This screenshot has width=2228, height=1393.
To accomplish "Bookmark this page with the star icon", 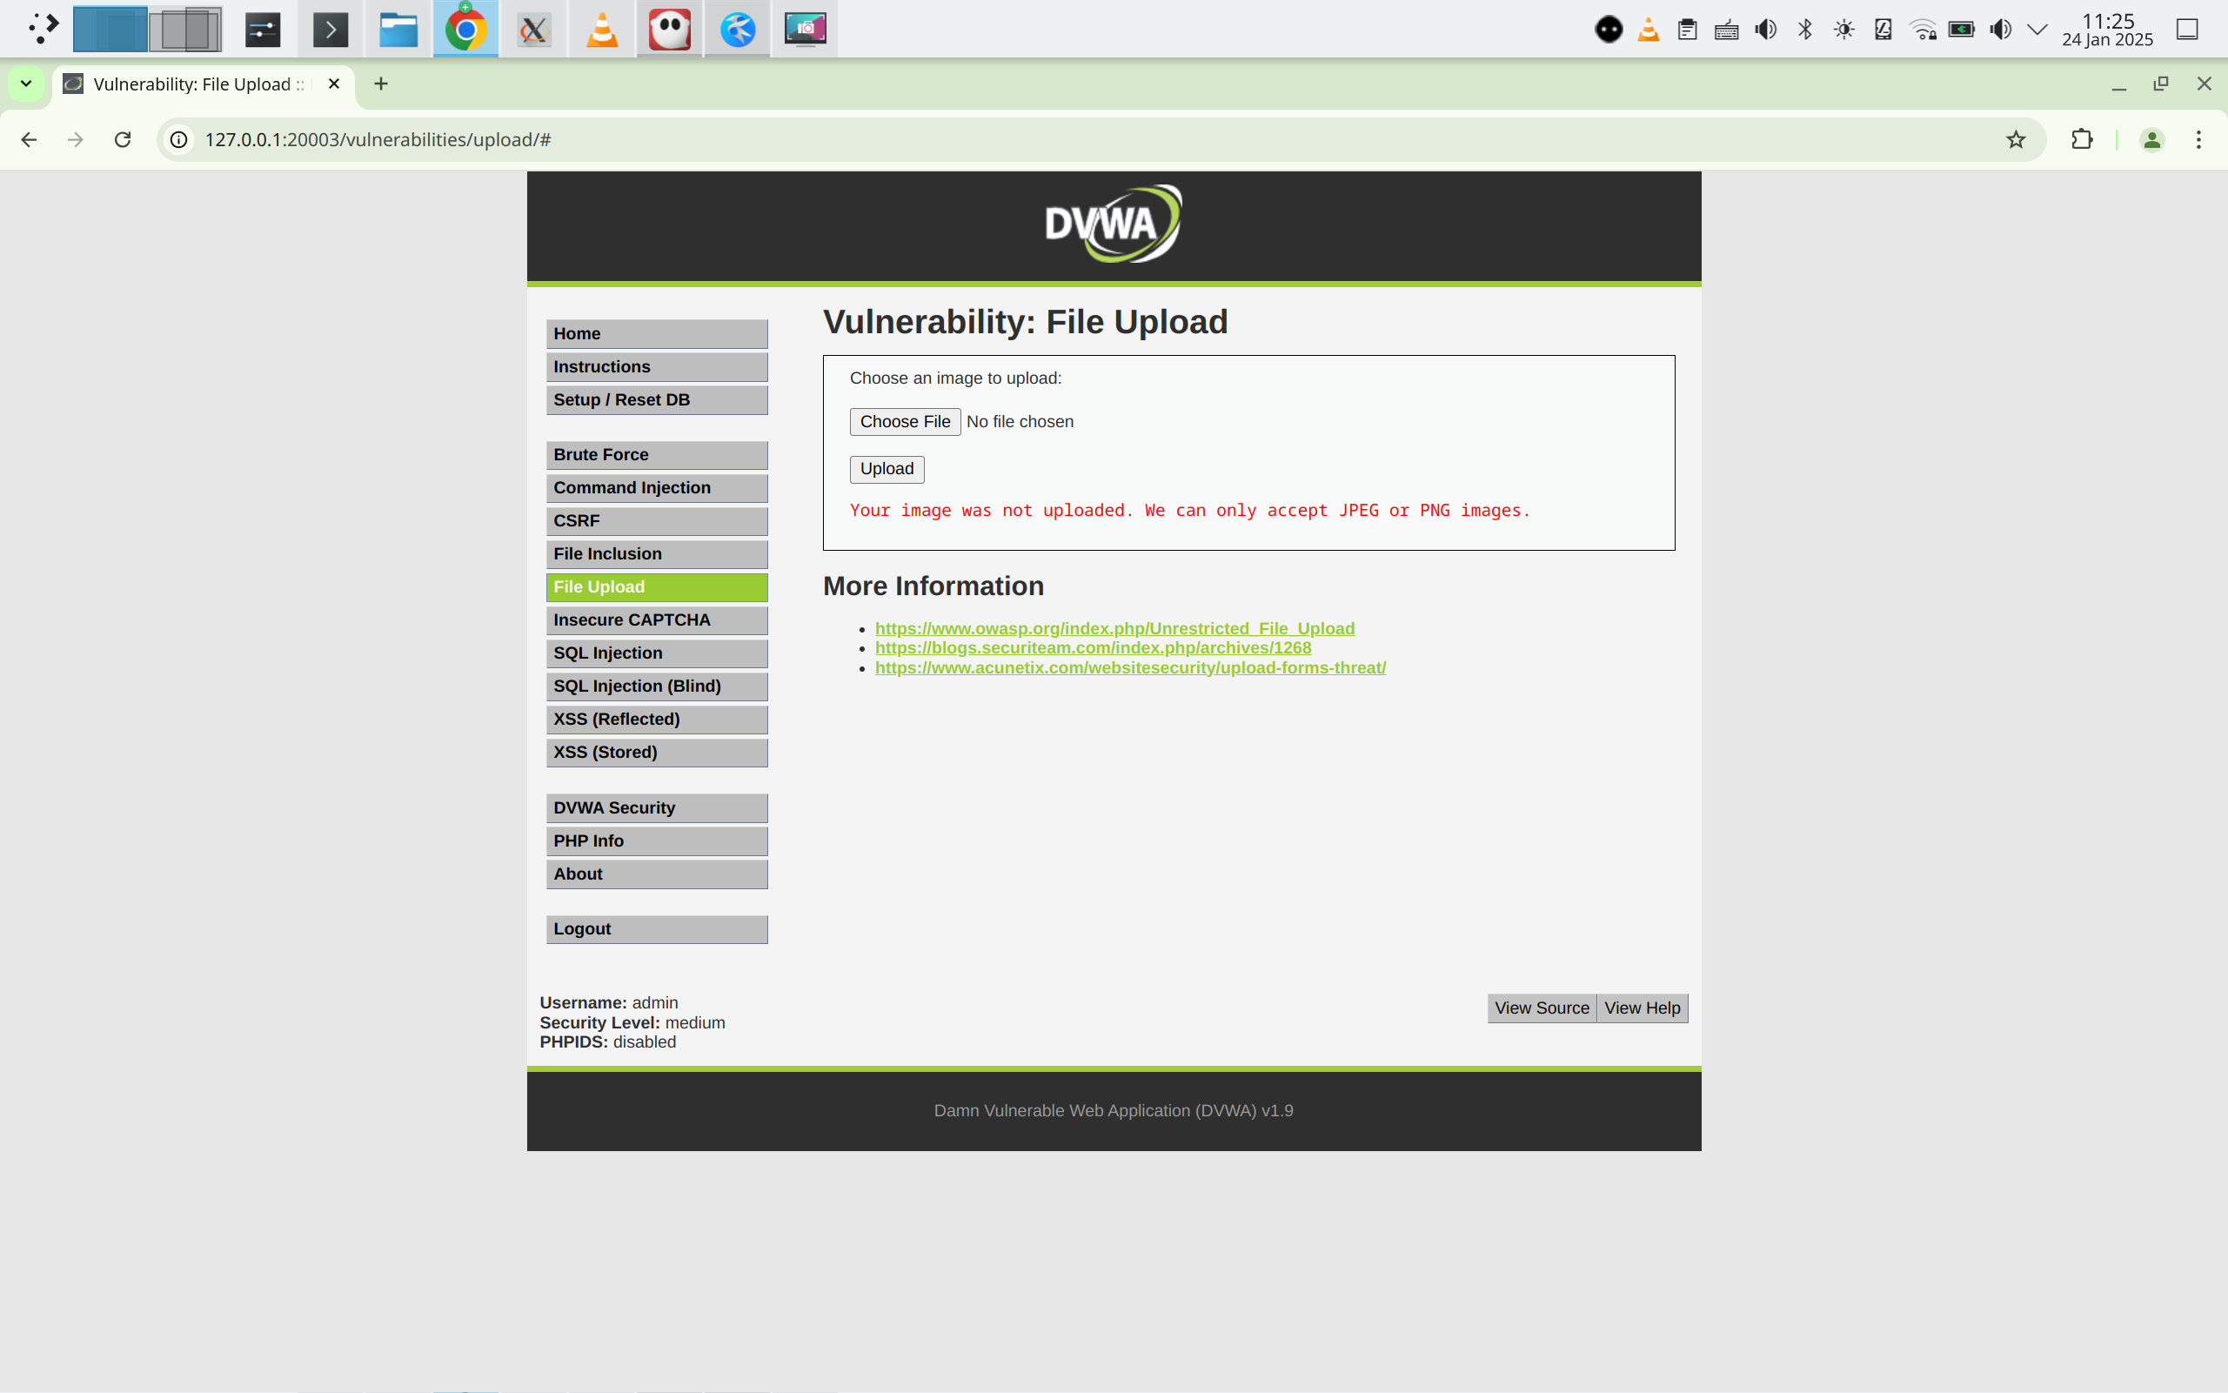I will click(x=2015, y=140).
